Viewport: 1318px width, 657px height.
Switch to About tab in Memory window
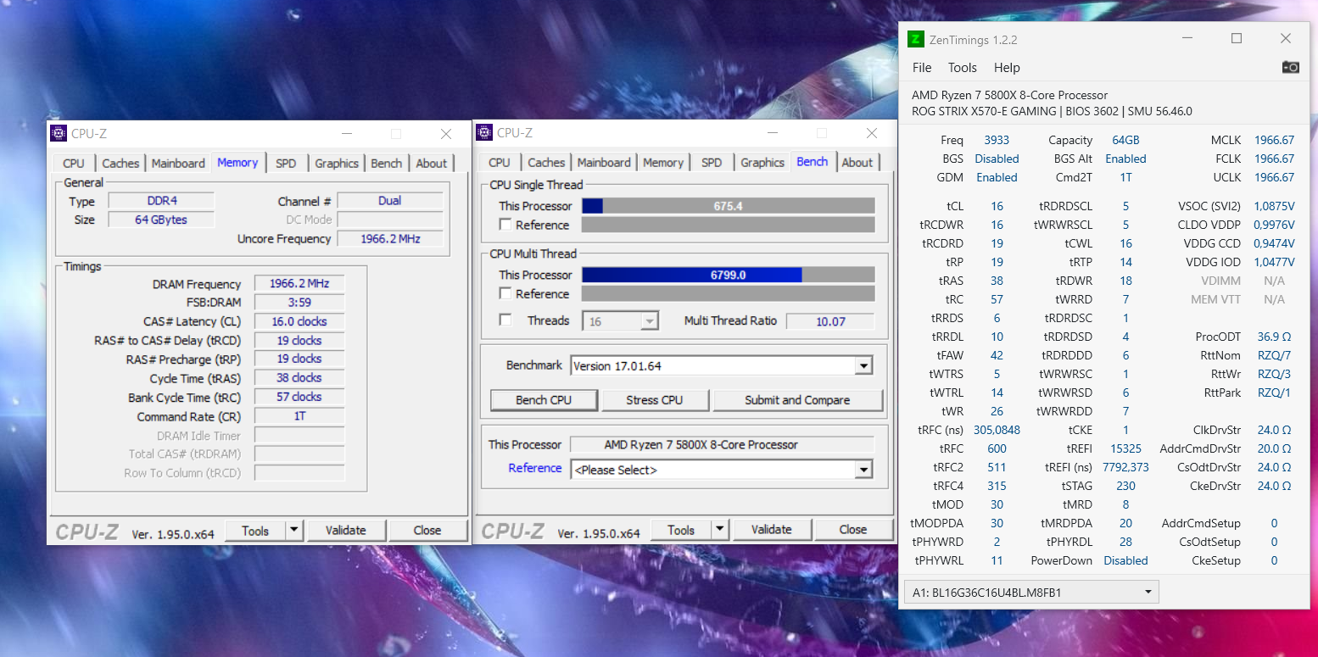tap(431, 164)
